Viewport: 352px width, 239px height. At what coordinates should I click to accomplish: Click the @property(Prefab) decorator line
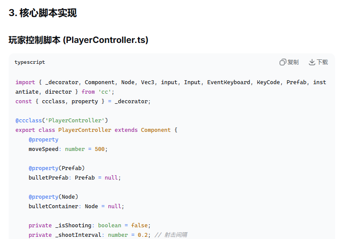tap(56, 168)
